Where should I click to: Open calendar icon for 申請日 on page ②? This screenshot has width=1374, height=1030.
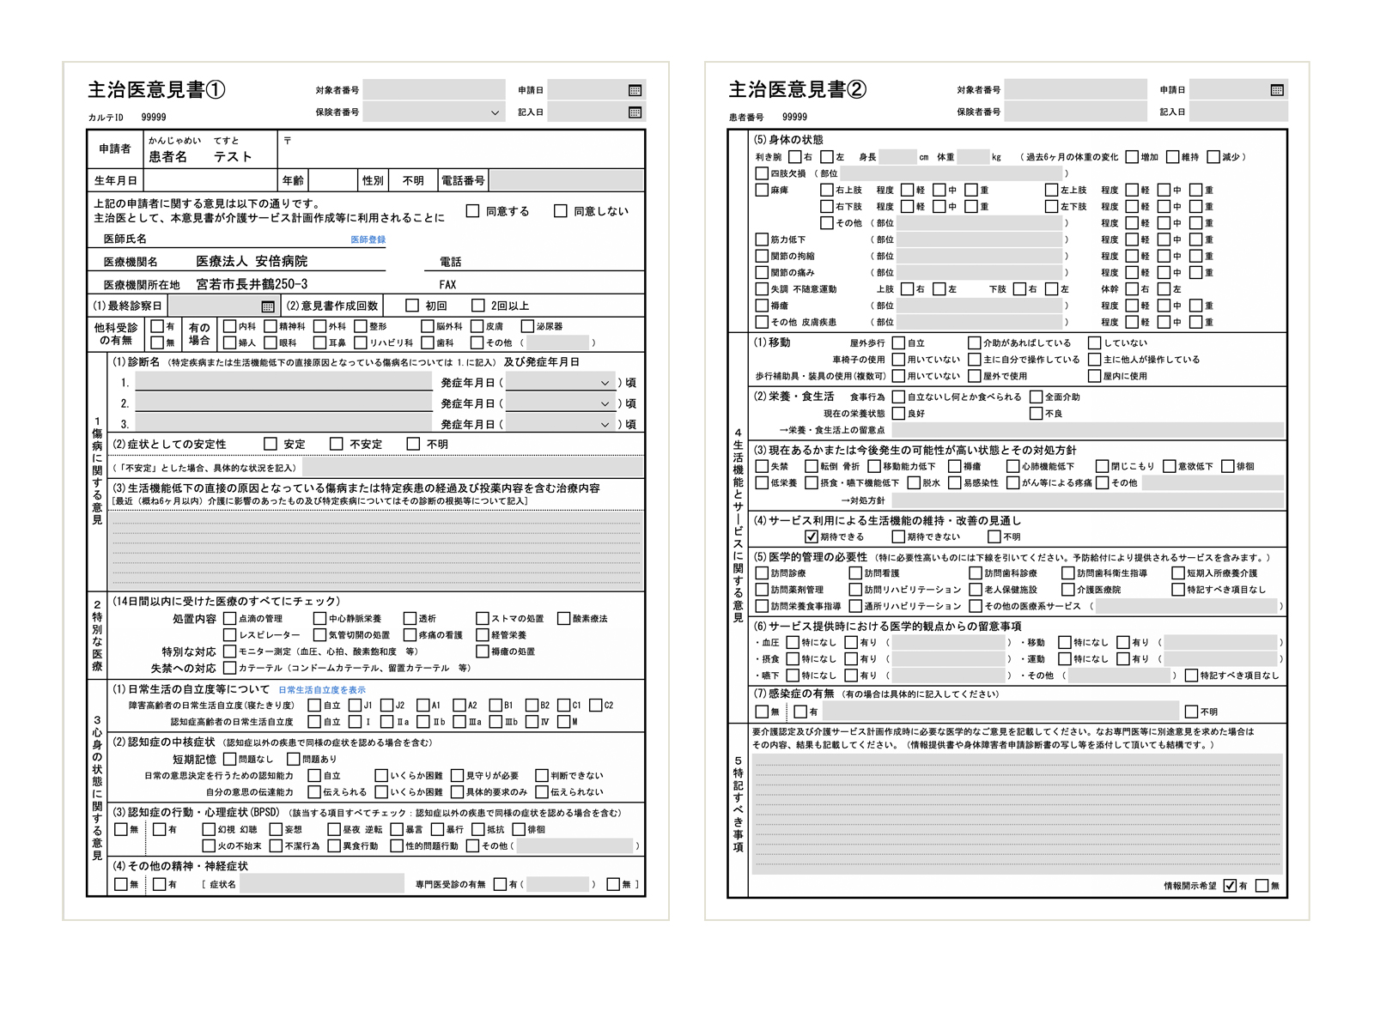coord(1277,90)
